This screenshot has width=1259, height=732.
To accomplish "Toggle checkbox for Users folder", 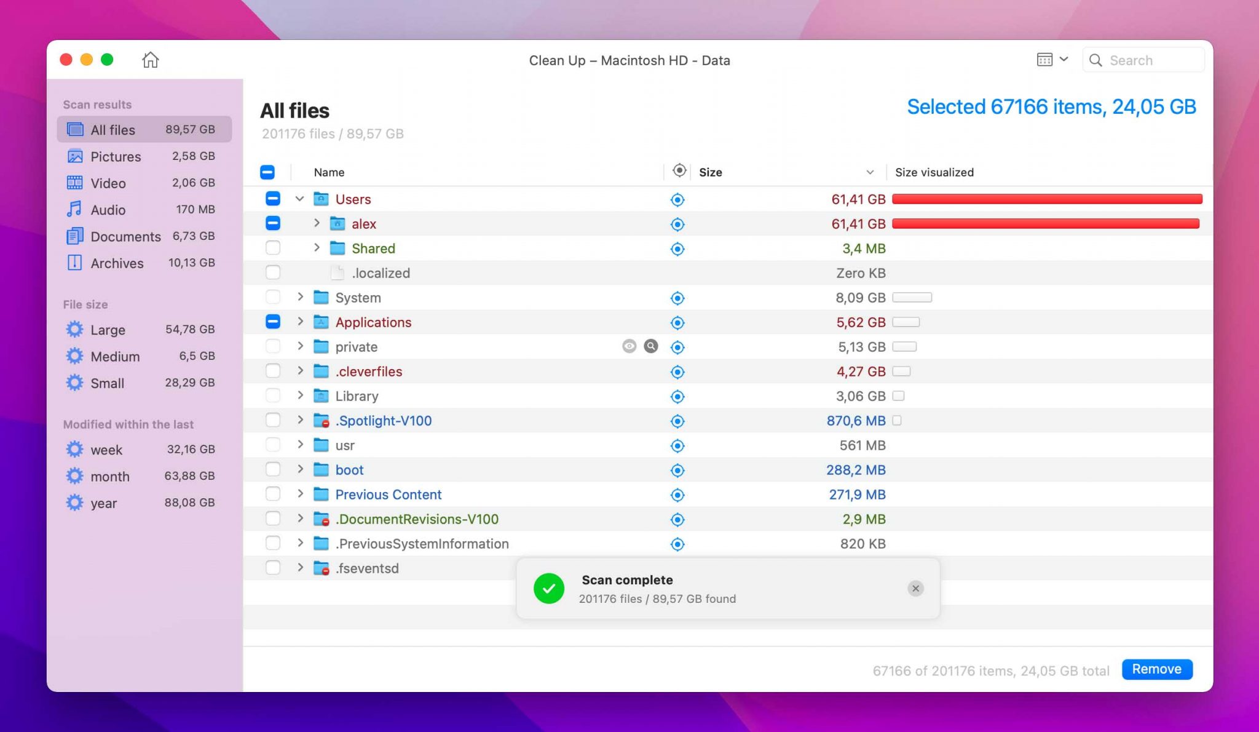I will point(273,199).
